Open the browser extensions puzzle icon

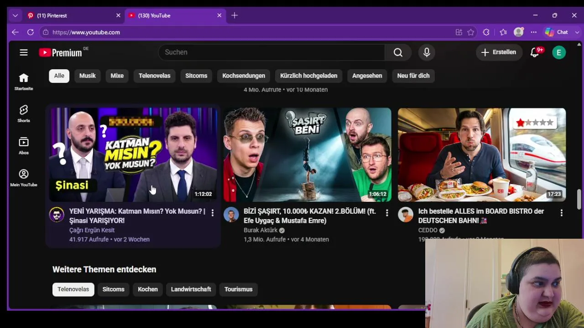click(486, 32)
